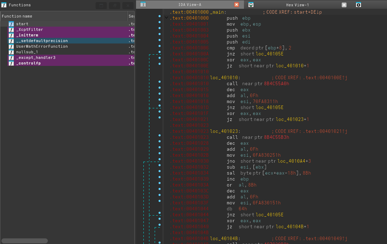
Task: Click the function icon beside _XcptFilter
Action: tap(11, 29)
